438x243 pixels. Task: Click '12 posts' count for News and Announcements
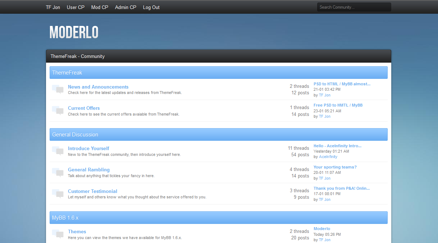(x=300, y=93)
